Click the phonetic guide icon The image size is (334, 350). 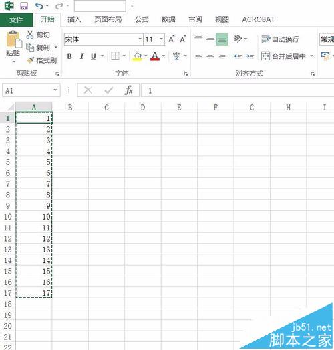[177, 56]
